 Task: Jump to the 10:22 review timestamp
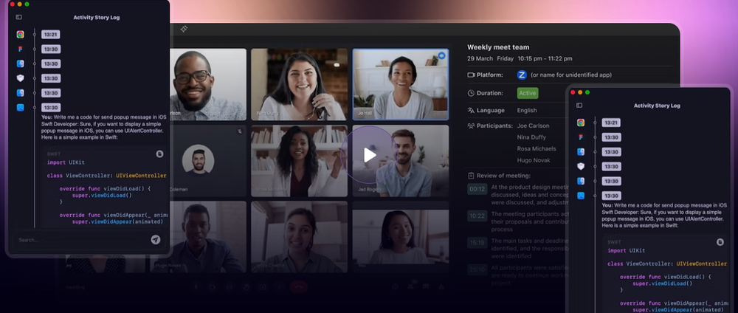(477, 216)
